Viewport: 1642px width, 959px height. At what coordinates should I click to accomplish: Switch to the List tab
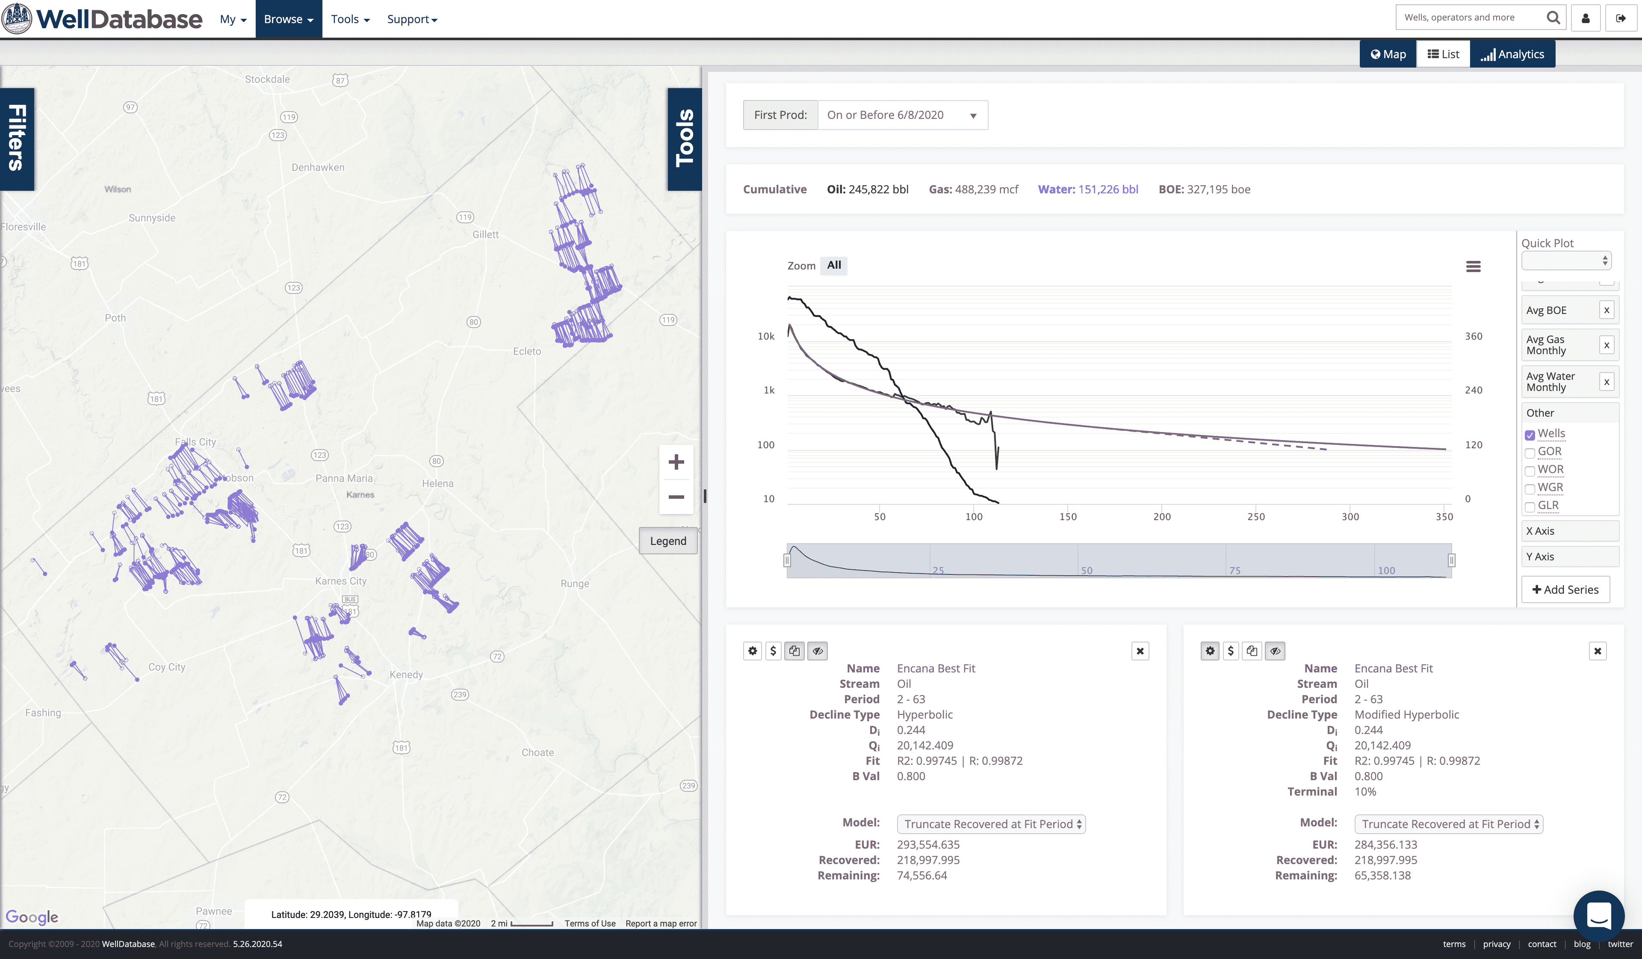1443,54
